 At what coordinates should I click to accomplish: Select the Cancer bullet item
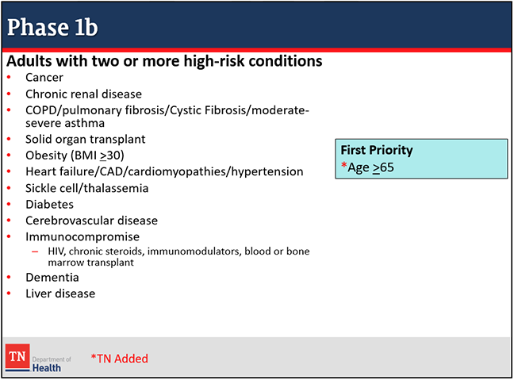point(44,78)
